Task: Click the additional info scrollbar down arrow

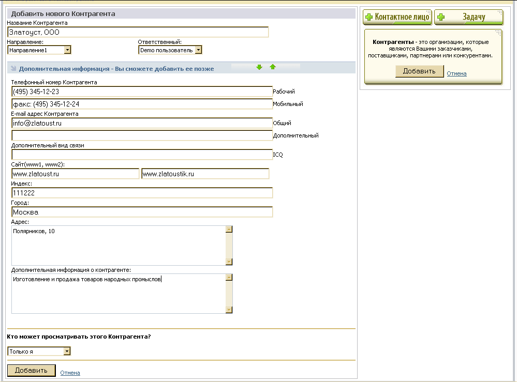Action: (229, 310)
